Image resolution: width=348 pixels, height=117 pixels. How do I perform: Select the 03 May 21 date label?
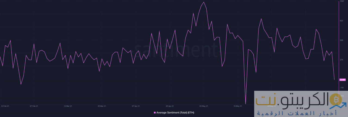[204, 106]
